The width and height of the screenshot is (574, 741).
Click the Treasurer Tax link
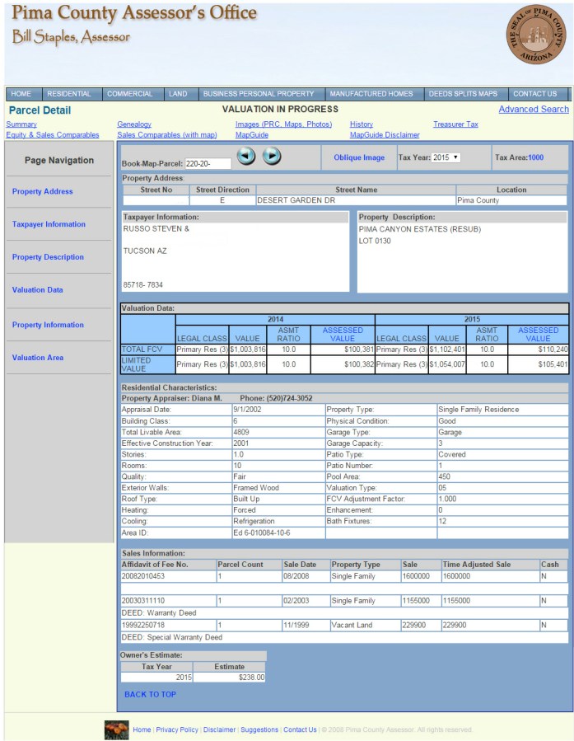coord(455,124)
